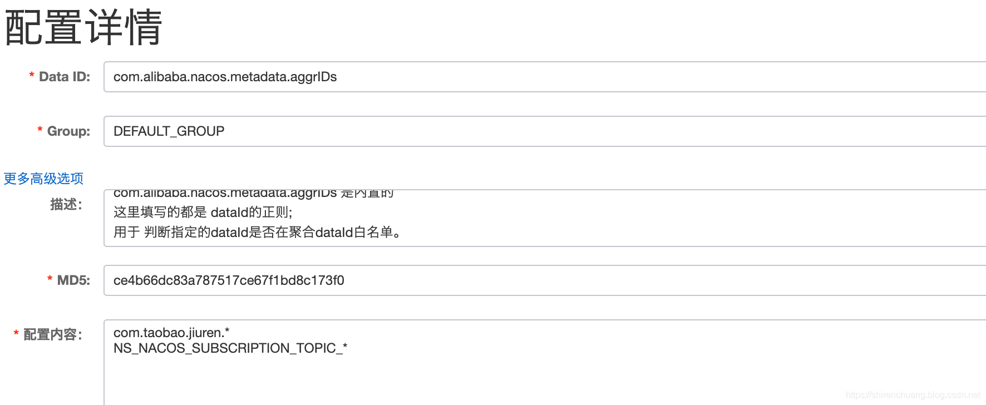986x405 pixels.
Task: Focus the Group field containing DEFAULT_GROUP
Action: pos(544,131)
